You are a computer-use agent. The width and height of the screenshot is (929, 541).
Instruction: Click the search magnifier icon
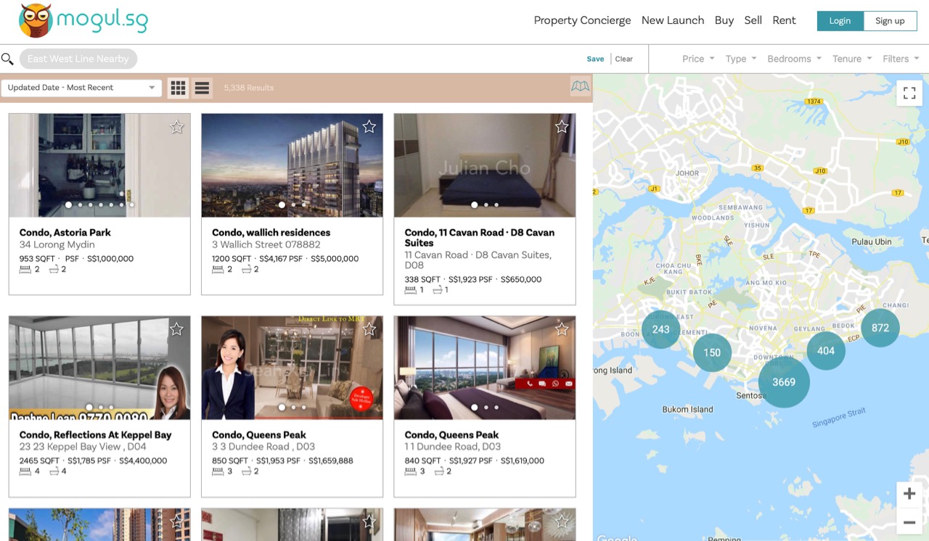point(7,59)
